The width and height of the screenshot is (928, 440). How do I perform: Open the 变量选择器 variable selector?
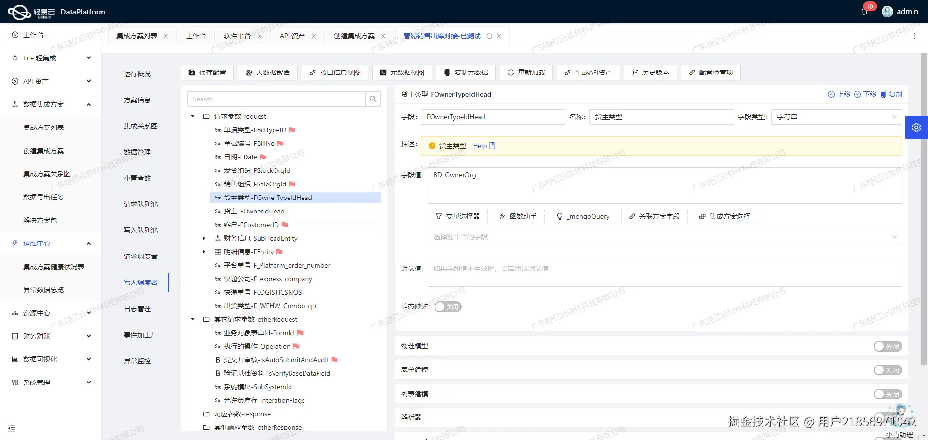pos(457,216)
